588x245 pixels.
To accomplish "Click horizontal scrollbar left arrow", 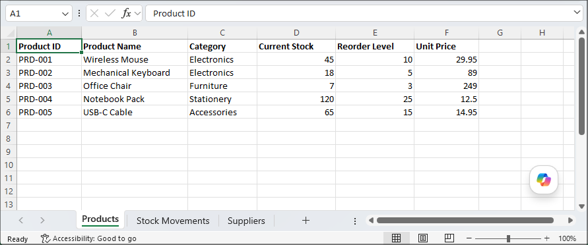I will point(371,221).
